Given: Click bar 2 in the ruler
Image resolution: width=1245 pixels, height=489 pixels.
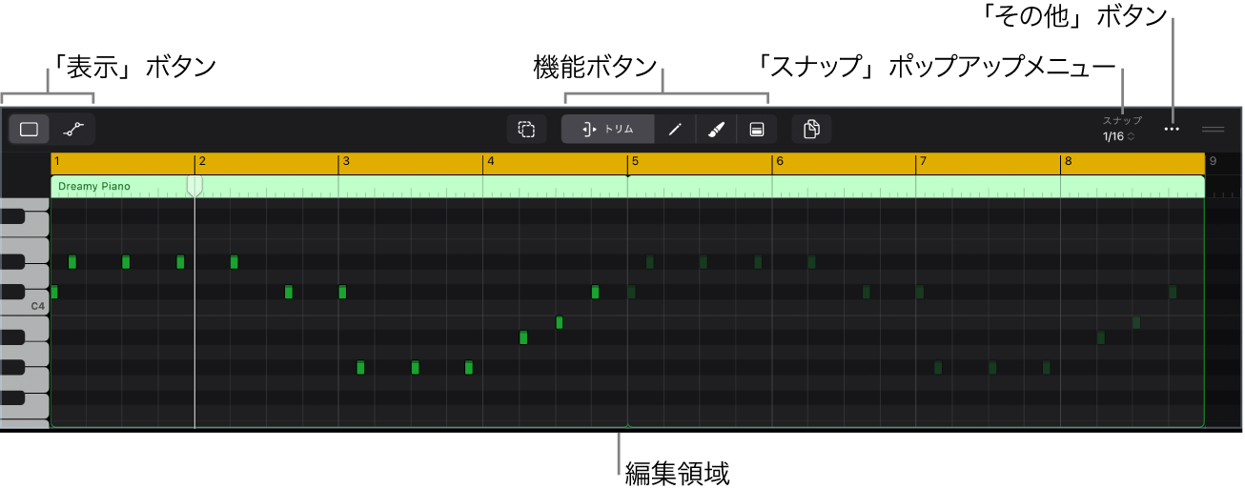Looking at the screenshot, I should pyautogui.click(x=202, y=161).
